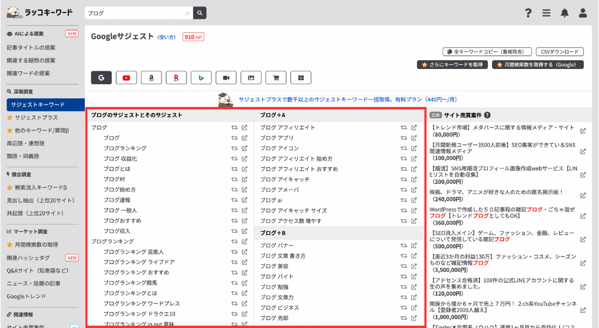Select the grid-shaped source icon
The height and width of the screenshot is (328, 599).
click(x=301, y=78)
